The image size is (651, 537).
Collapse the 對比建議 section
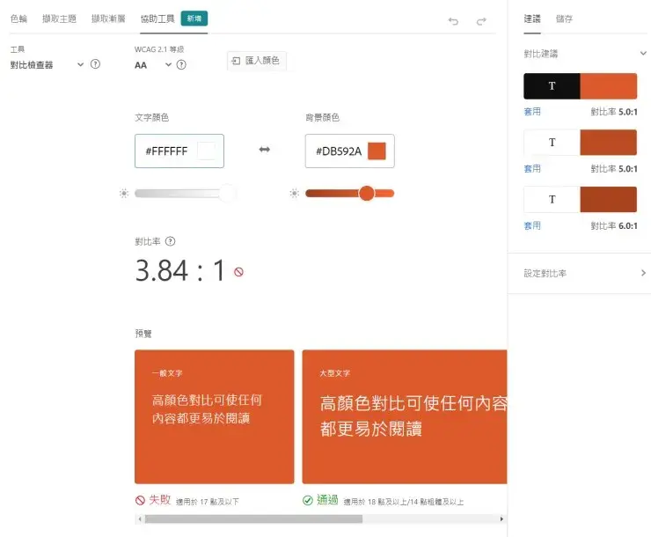pos(643,53)
